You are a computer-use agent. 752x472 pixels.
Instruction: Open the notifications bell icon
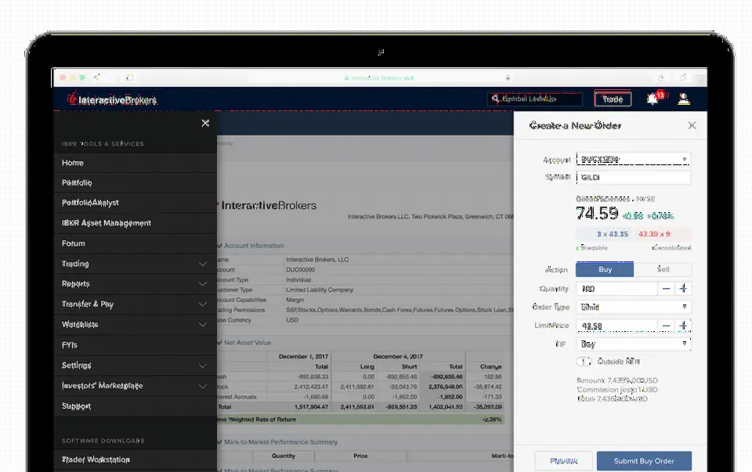pyautogui.click(x=653, y=99)
